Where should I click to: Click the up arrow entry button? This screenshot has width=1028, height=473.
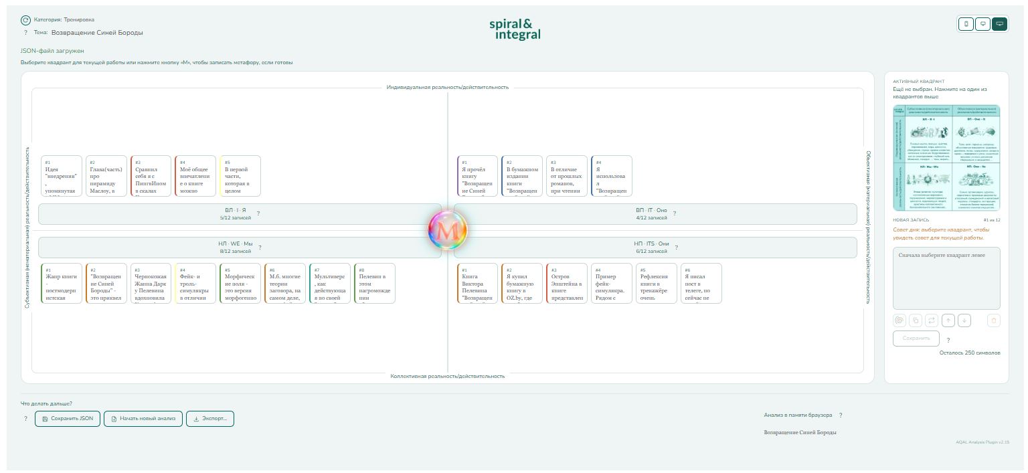click(948, 320)
